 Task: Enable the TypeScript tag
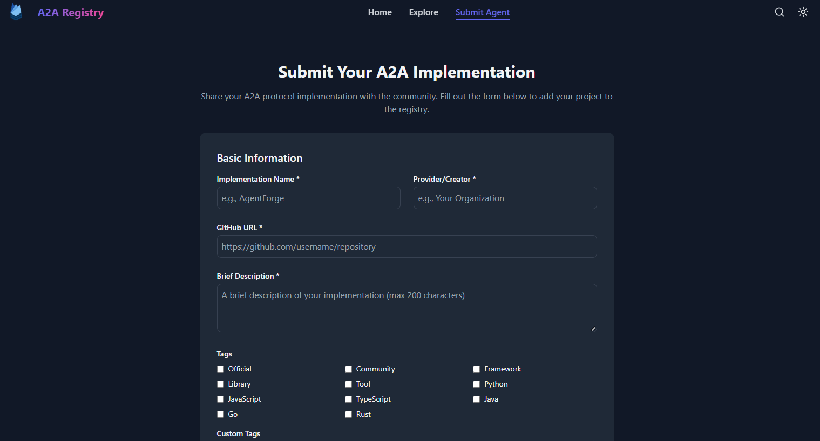pyautogui.click(x=349, y=399)
